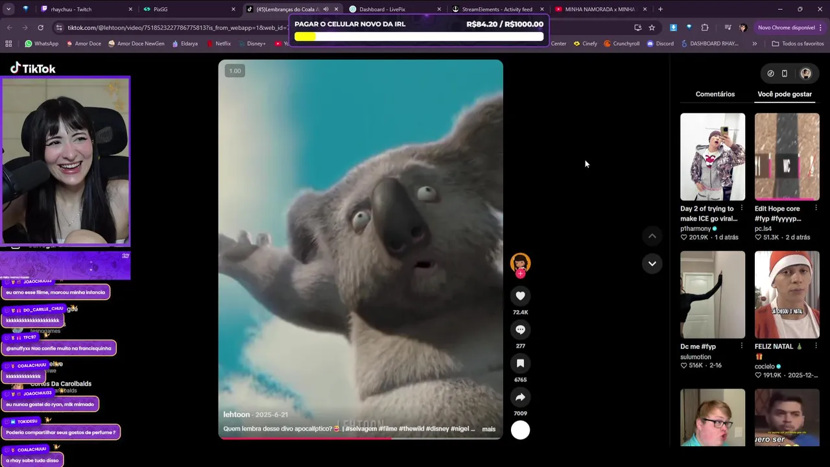Viewport: 830px width, 467px height.
Task: Follow lehtoon via the avatar plus badge
Action: [x=520, y=274]
